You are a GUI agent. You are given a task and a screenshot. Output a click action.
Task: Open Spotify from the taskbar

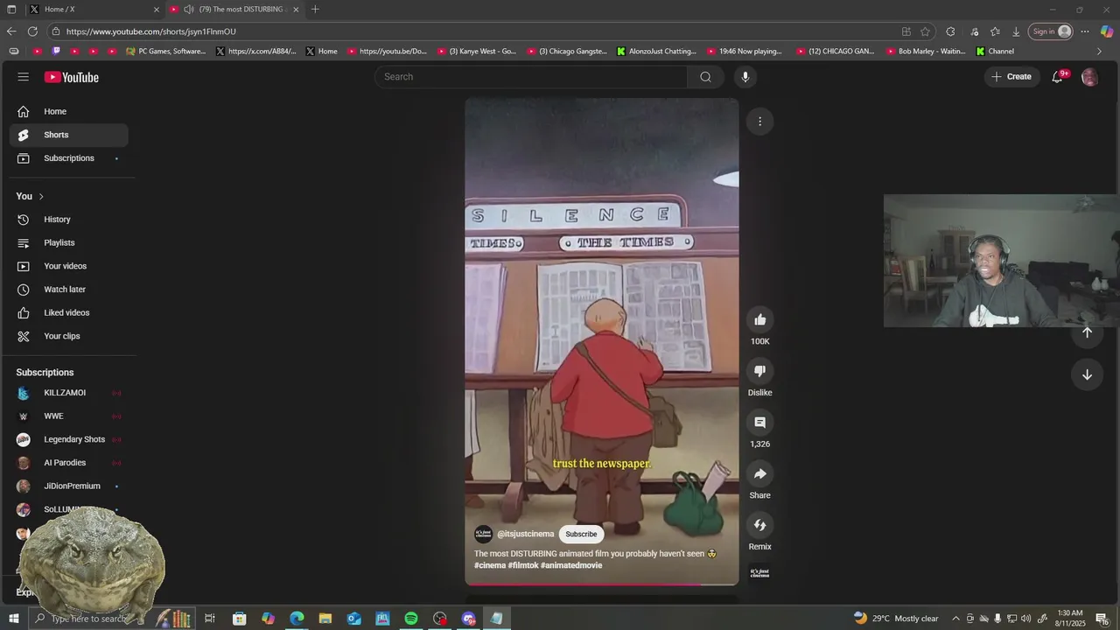411,619
